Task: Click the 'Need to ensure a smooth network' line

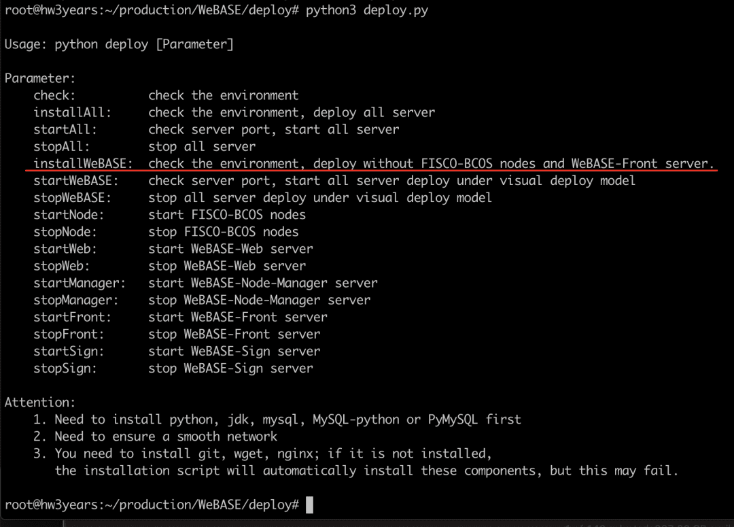Action: point(167,437)
